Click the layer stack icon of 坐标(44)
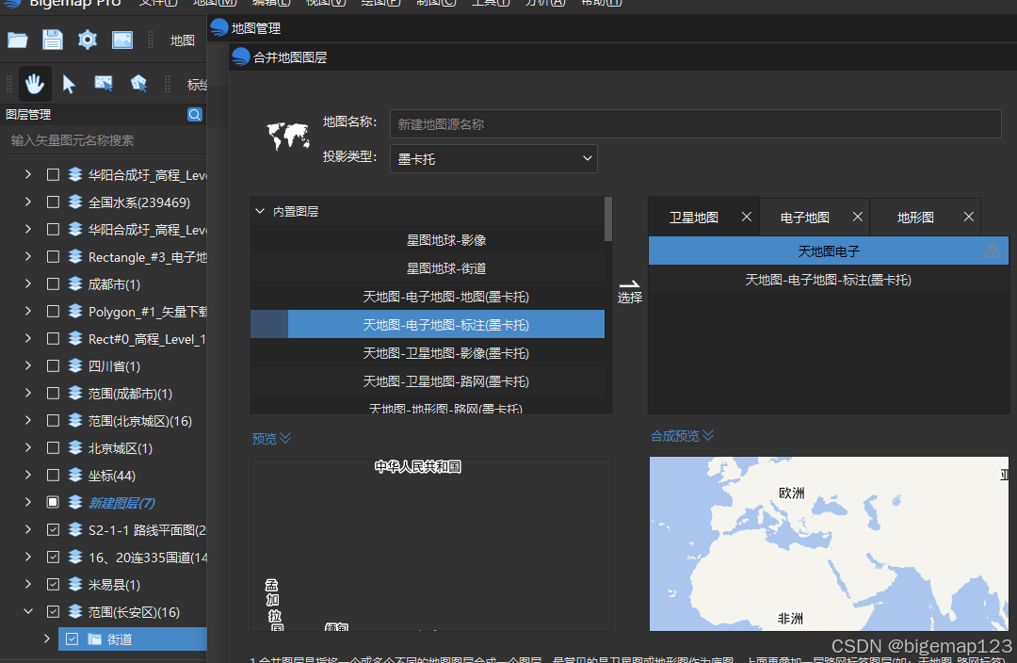The width and height of the screenshot is (1017, 663). 75,475
